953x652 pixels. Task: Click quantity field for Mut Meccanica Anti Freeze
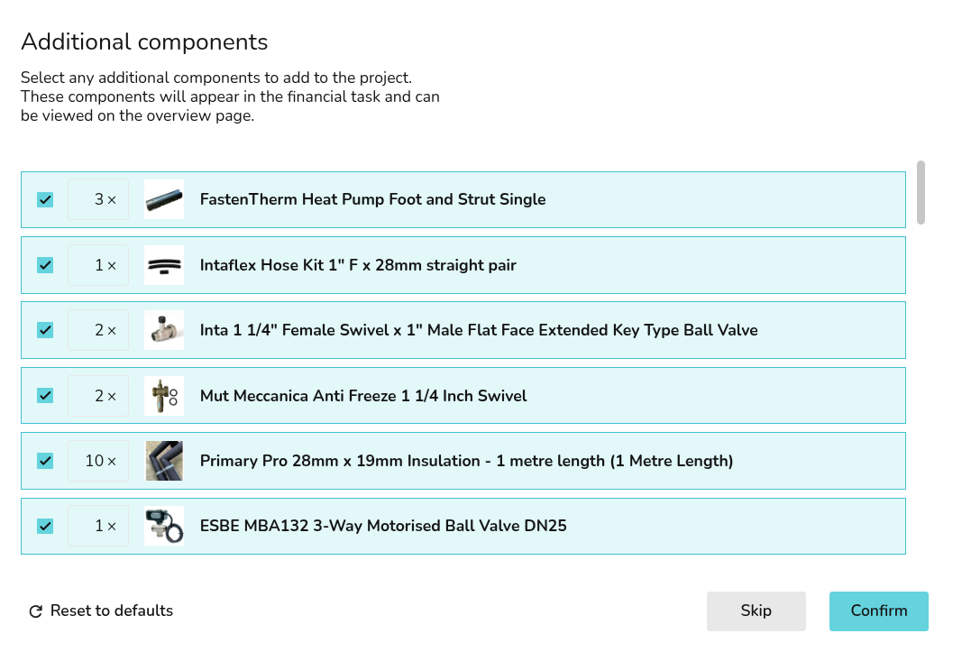tap(98, 396)
